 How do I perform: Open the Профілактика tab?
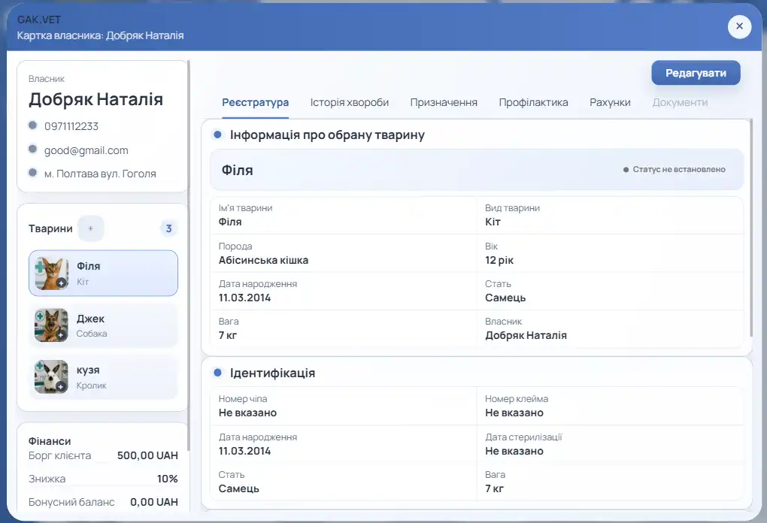533,103
